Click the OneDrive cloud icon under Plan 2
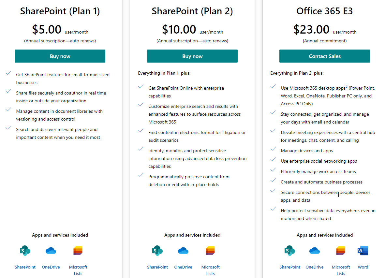 tap(183, 251)
